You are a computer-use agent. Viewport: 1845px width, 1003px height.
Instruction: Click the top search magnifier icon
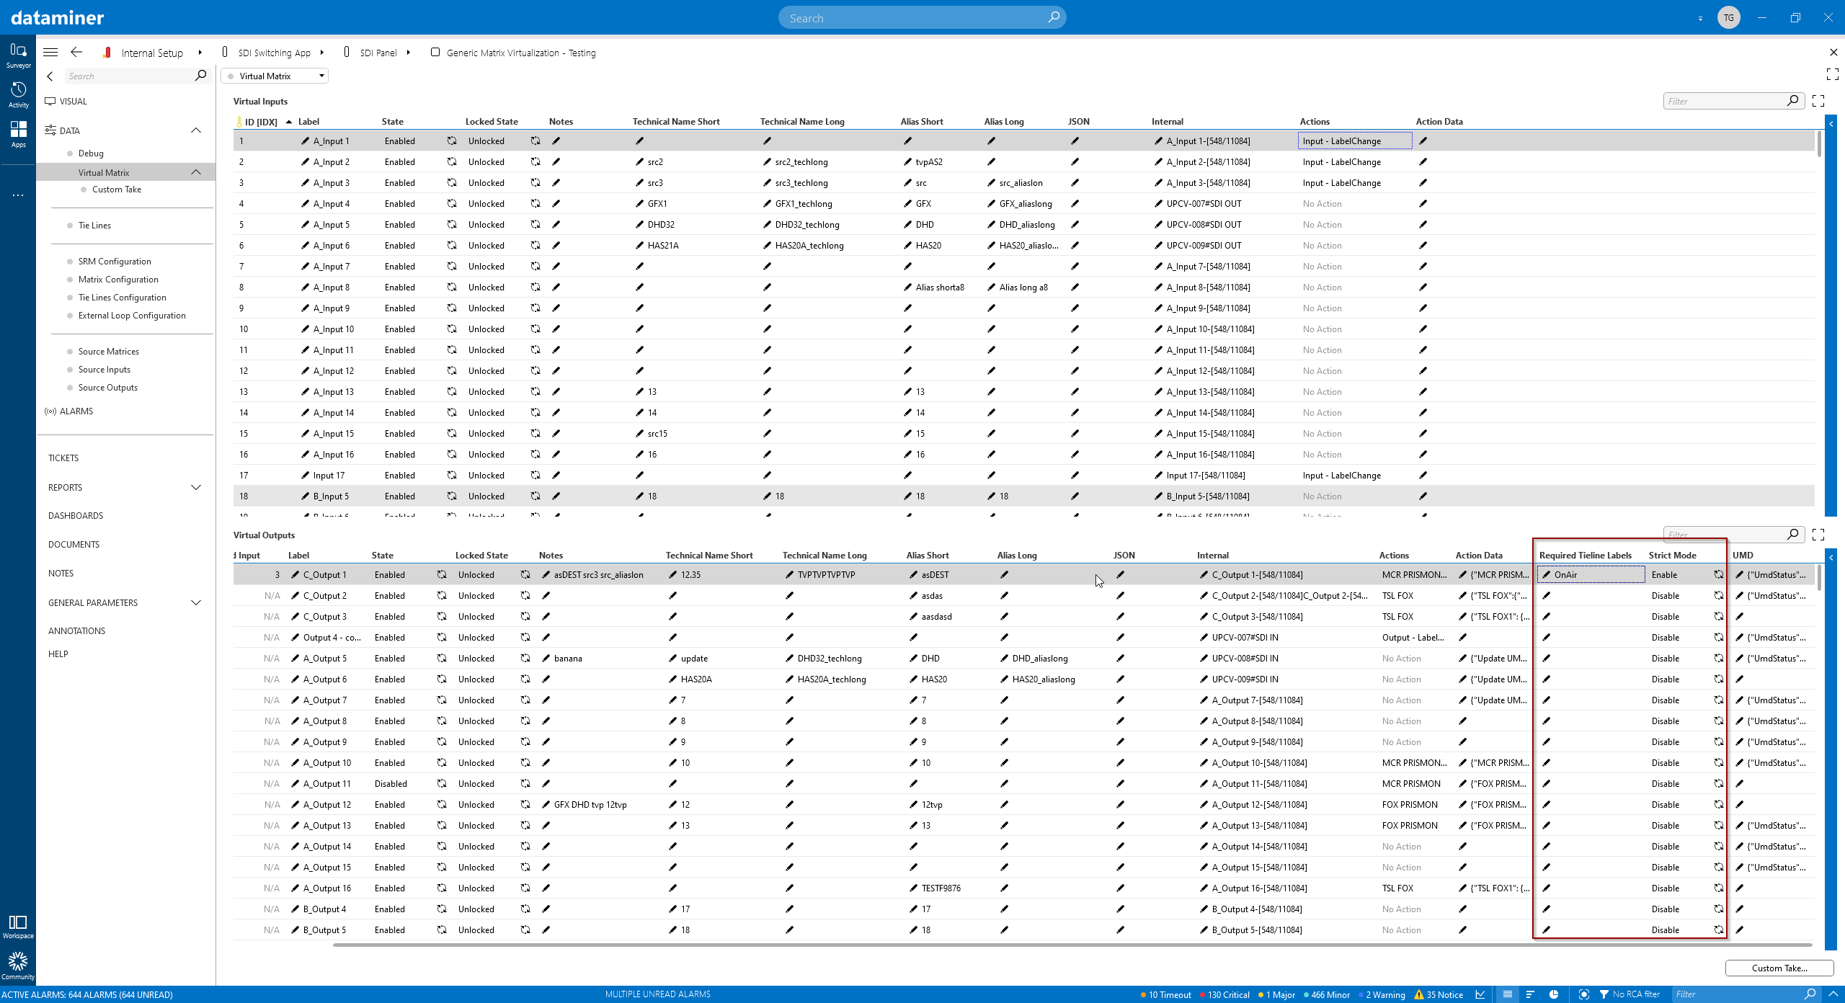click(1054, 17)
